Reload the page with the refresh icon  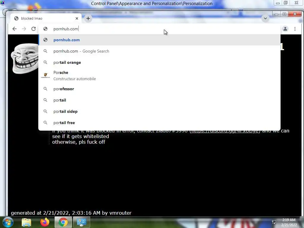(34, 29)
